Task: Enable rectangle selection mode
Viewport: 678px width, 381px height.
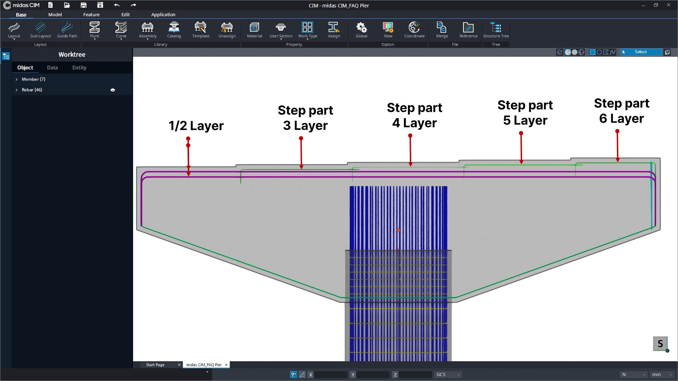Action: tap(593, 52)
